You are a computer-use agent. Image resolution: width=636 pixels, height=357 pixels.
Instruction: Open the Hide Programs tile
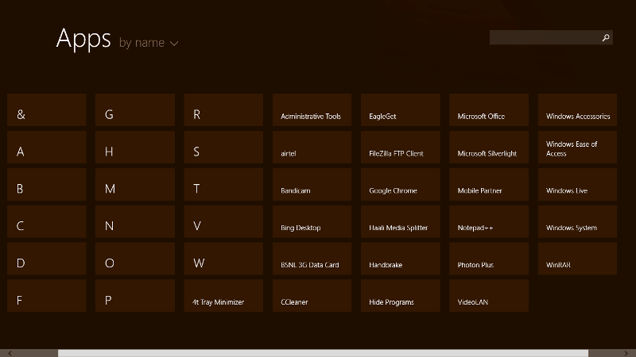coord(401,296)
